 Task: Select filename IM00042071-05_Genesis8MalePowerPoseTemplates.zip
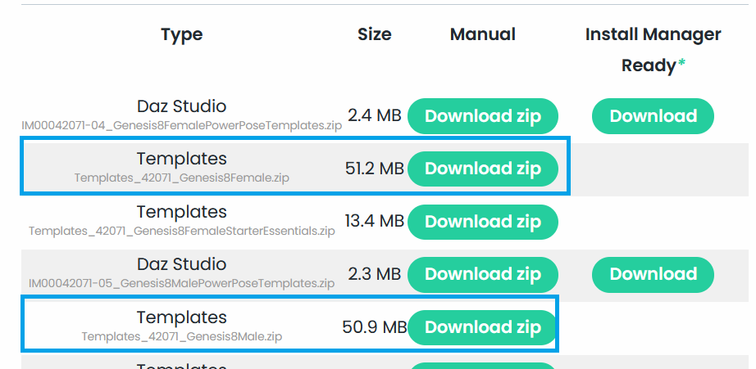pyautogui.click(x=181, y=284)
